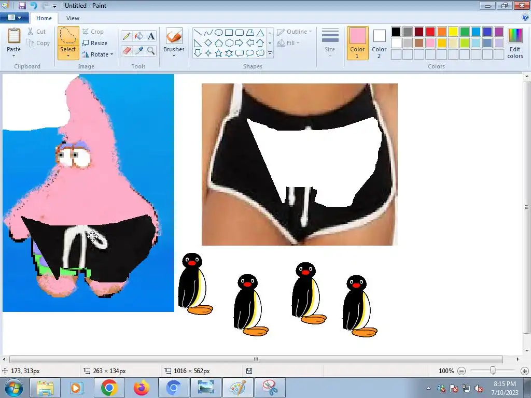Expand the Shapes gallery more arrow
This screenshot has height=398, width=531.
tap(270, 53)
